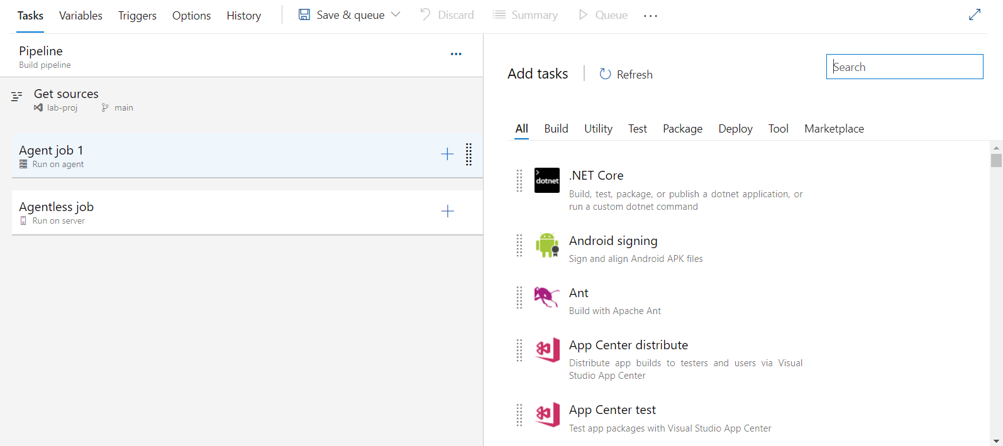
Task: Filter tasks by Build category
Action: 557,129
